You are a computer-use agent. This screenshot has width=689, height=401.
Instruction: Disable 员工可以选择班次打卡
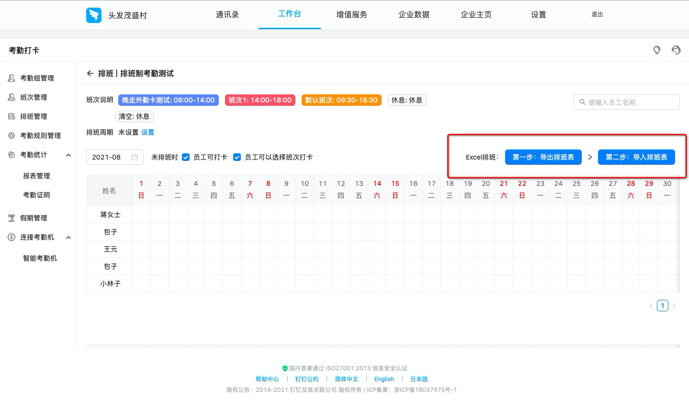pos(237,157)
